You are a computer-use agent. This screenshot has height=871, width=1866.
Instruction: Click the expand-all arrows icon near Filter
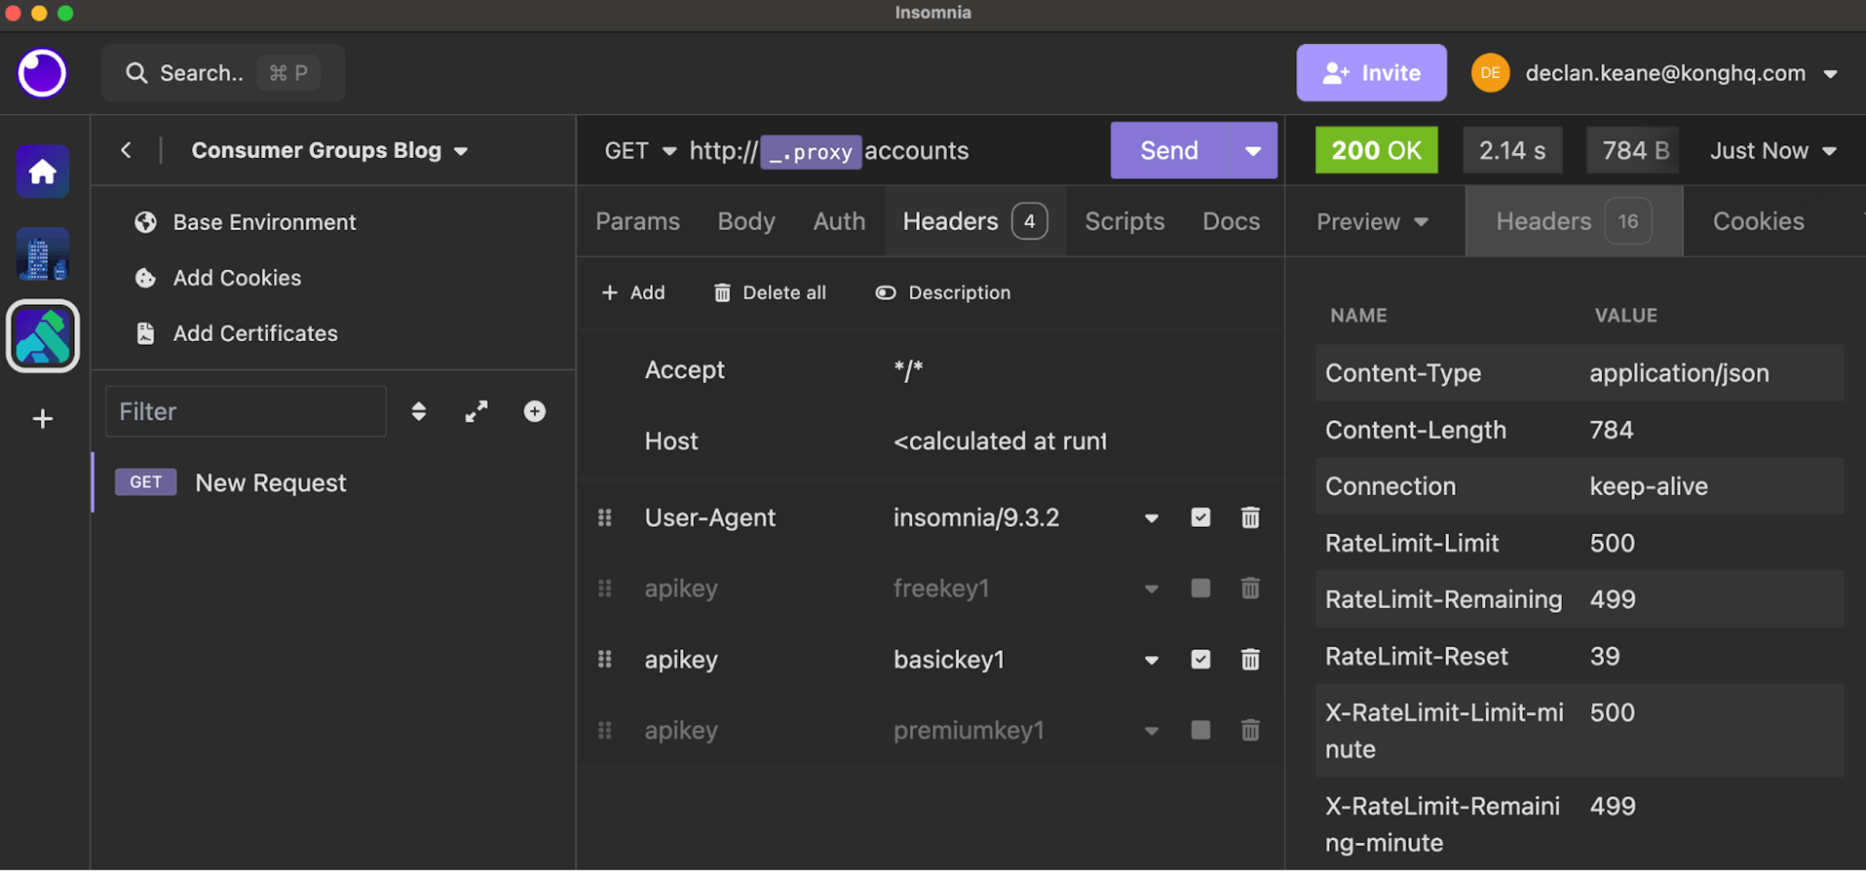pyautogui.click(x=476, y=411)
